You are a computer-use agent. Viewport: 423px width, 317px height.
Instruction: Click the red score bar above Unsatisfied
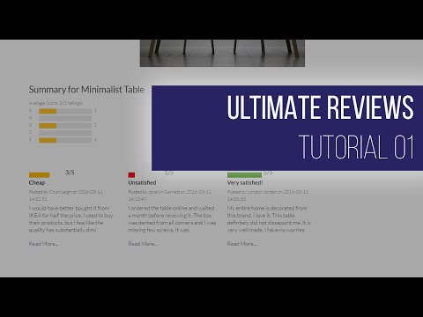point(131,175)
